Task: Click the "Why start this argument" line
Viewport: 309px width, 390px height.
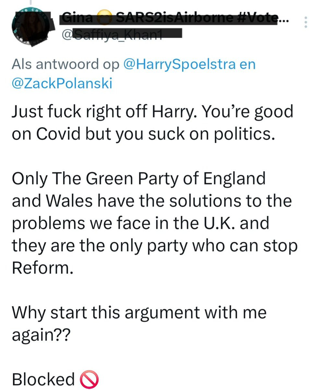Action: coord(139,313)
